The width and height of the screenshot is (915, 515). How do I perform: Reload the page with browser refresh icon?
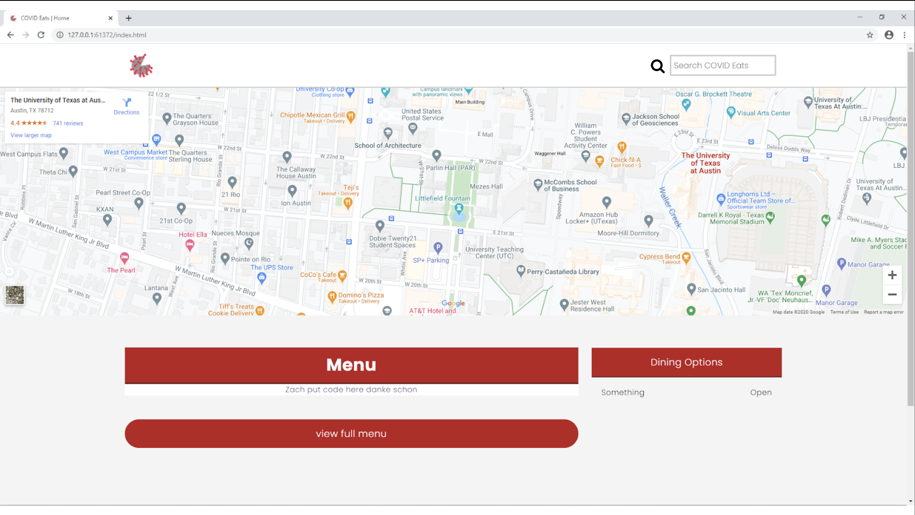(41, 35)
